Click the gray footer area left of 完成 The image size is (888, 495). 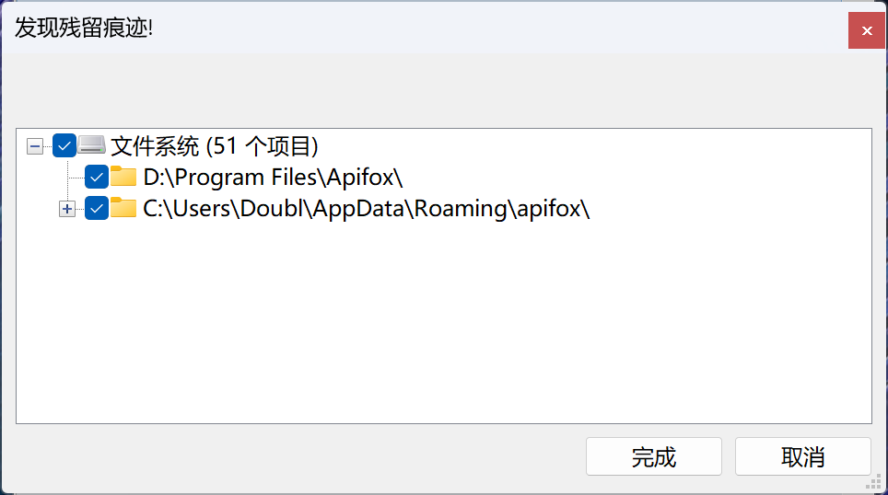(295, 456)
